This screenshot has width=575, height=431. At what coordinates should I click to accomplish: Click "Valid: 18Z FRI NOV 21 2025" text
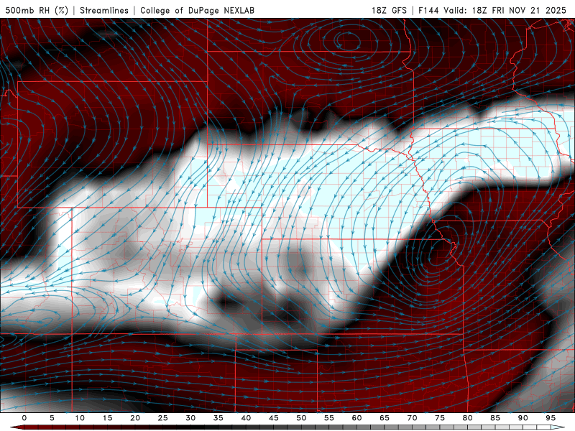tap(505, 10)
